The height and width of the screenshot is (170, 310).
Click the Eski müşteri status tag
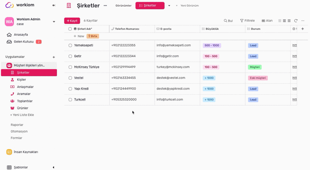[x=258, y=78]
